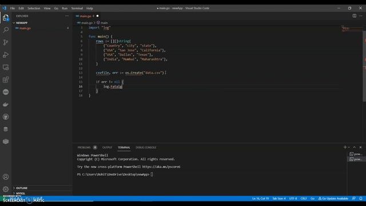366x206 pixels.
Task: Select the Terminal panel tab
Action: pos(124,148)
